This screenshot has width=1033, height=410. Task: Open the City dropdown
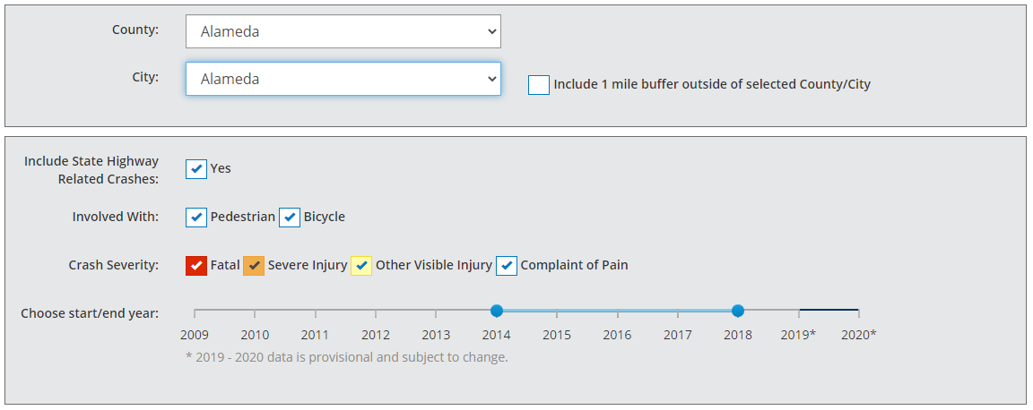(x=343, y=79)
